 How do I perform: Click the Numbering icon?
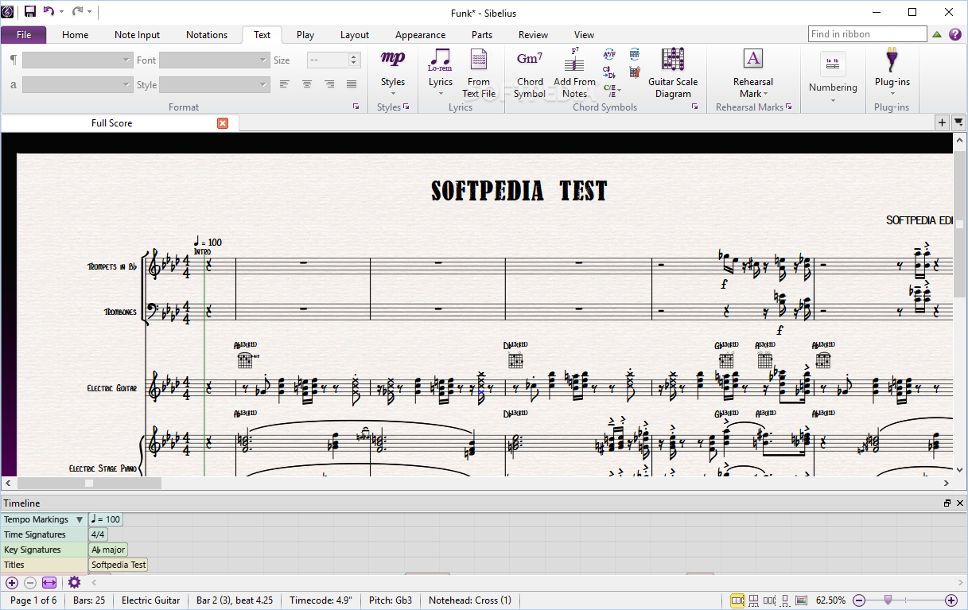833,64
